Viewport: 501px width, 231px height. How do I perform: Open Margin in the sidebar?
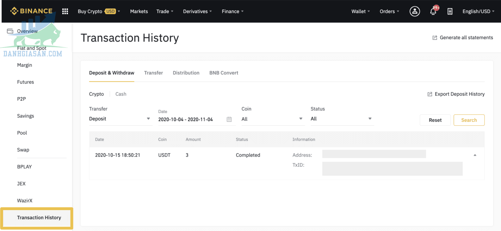click(25, 65)
